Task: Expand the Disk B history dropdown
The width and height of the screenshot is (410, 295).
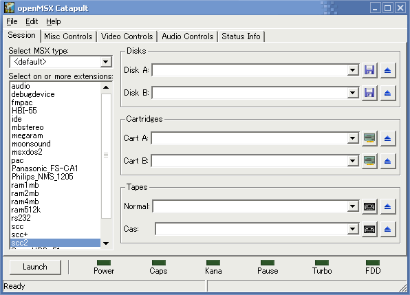Action: [x=352, y=93]
